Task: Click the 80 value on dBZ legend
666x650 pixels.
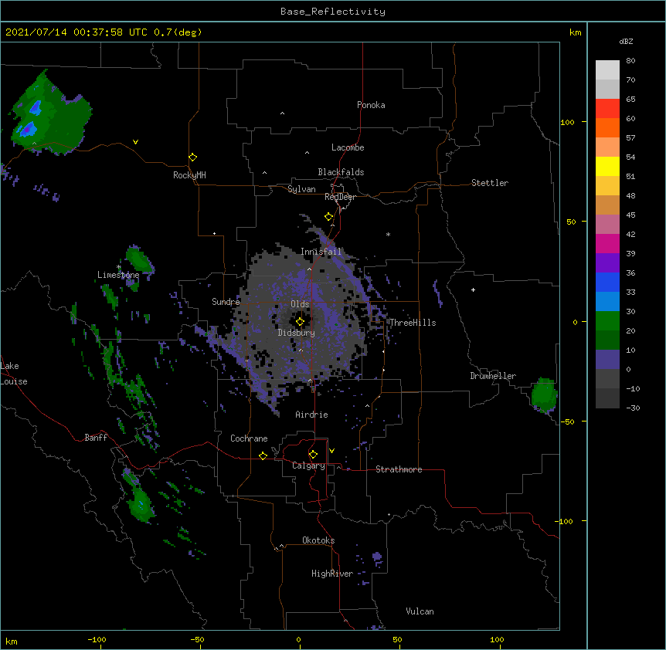Action: 630,61
